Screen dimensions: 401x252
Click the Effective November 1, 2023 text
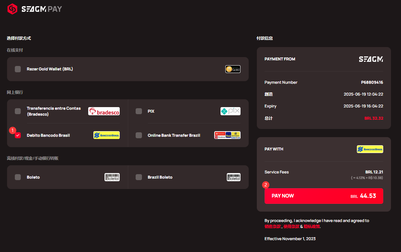click(290, 239)
